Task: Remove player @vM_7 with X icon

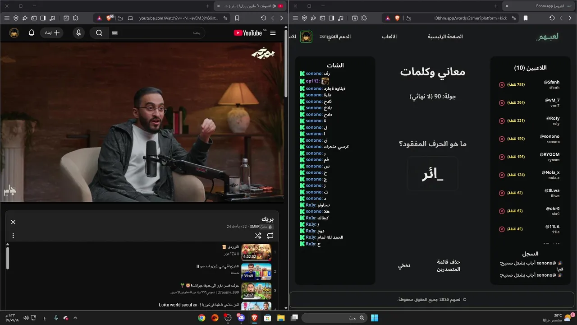Action: pos(502,103)
